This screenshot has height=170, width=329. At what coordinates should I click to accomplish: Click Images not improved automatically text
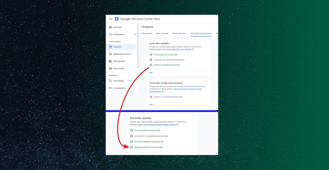168,97
